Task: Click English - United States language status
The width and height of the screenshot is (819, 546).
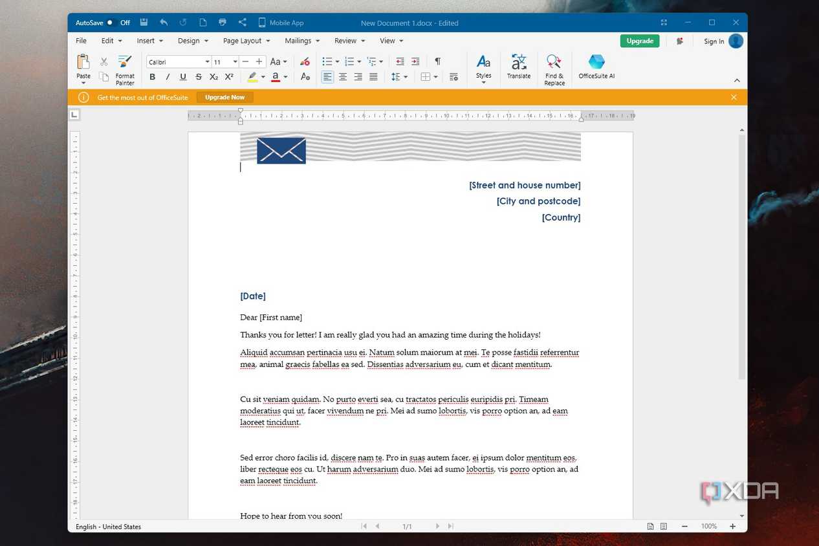Action: pos(108,527)
